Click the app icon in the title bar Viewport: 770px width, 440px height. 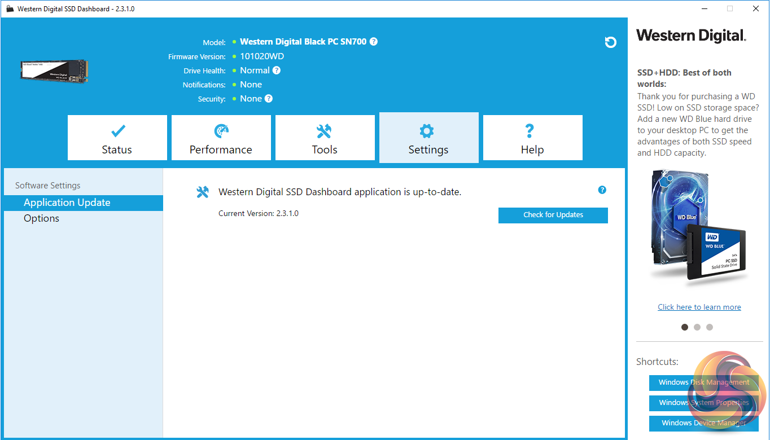[10, 9]
